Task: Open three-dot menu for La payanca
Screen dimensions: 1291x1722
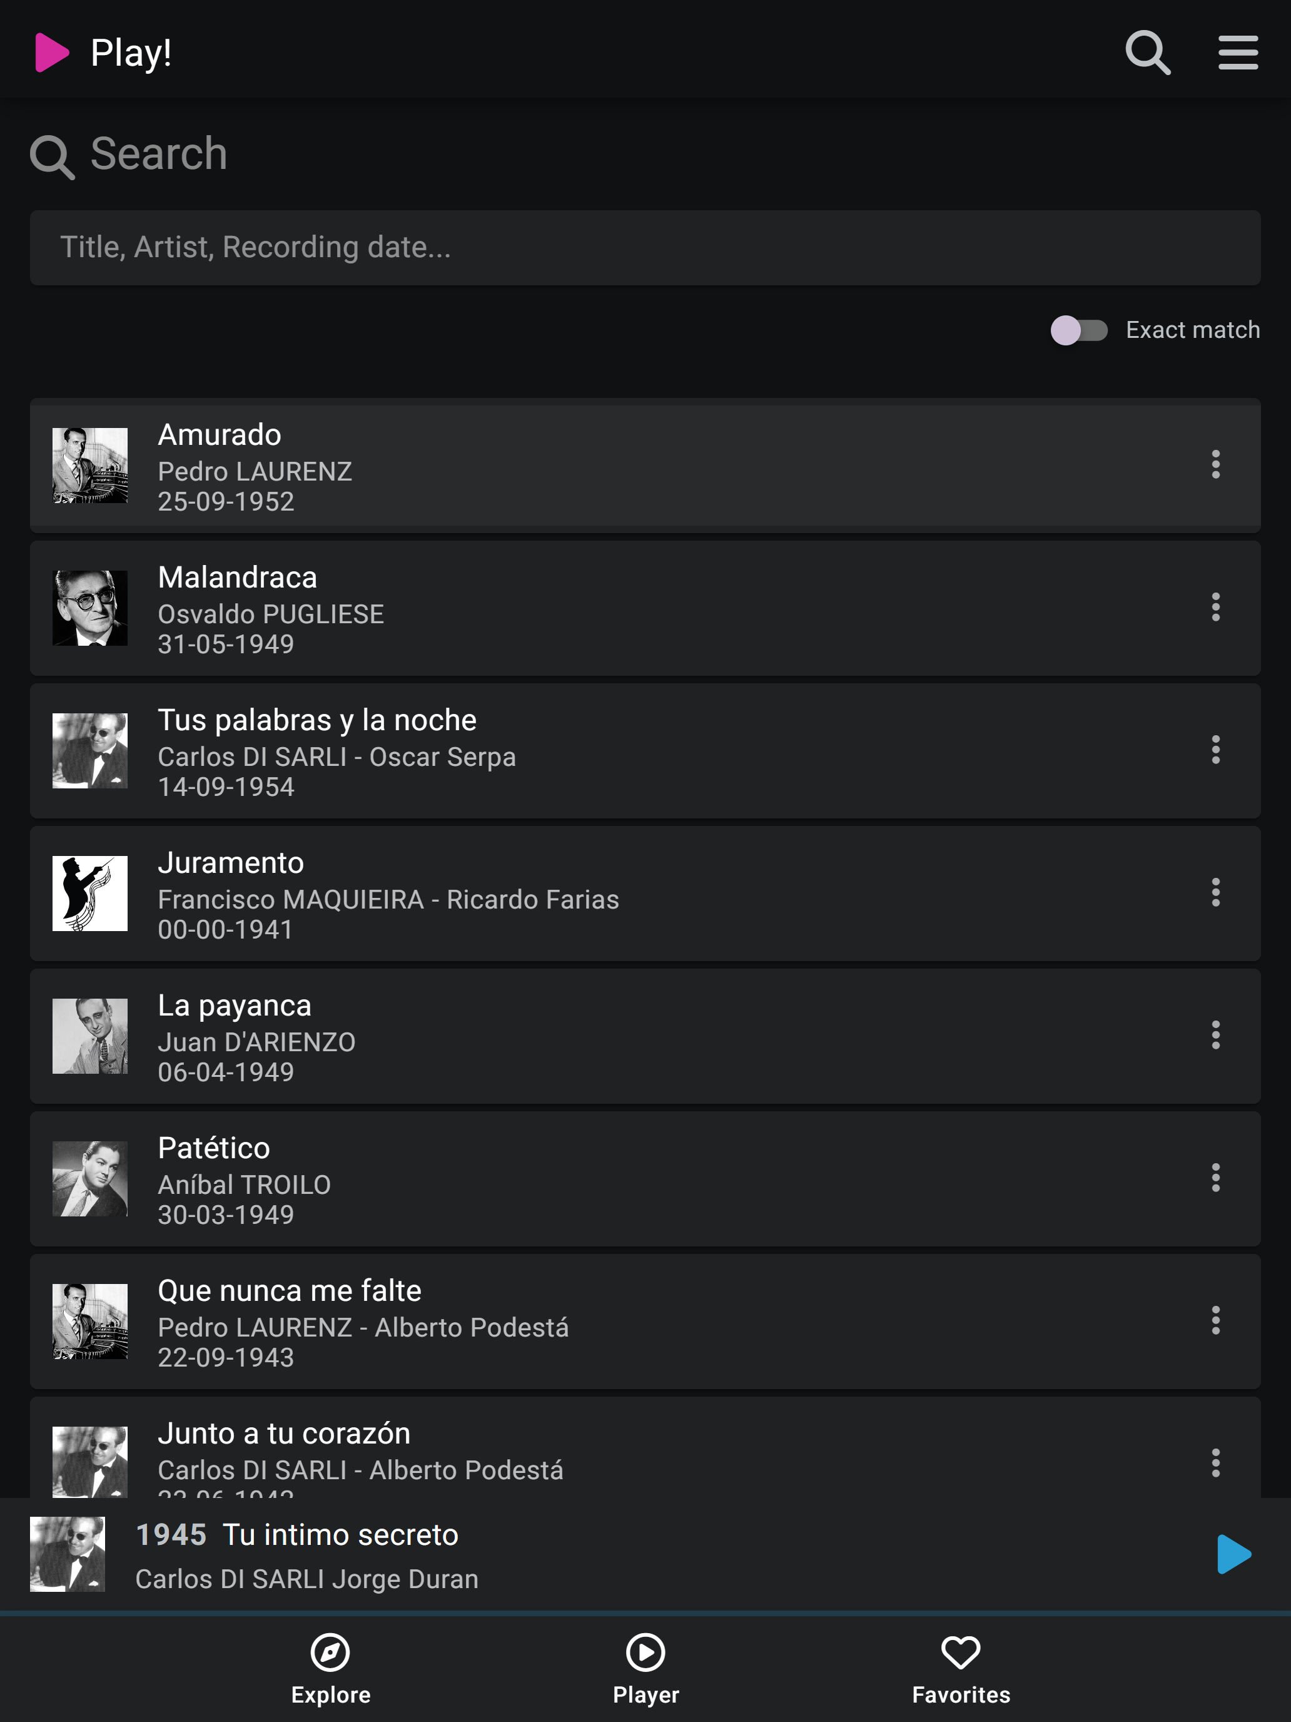Action: tap(1215, 1036)
